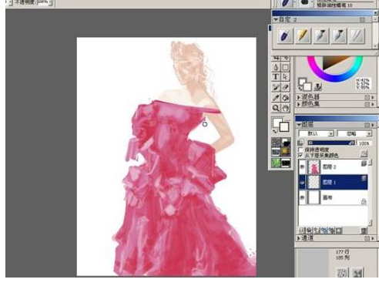This screenshot has width=379, height=286.
Task: Hide layer 图层 2 using its eye icon
Action: 303,167
